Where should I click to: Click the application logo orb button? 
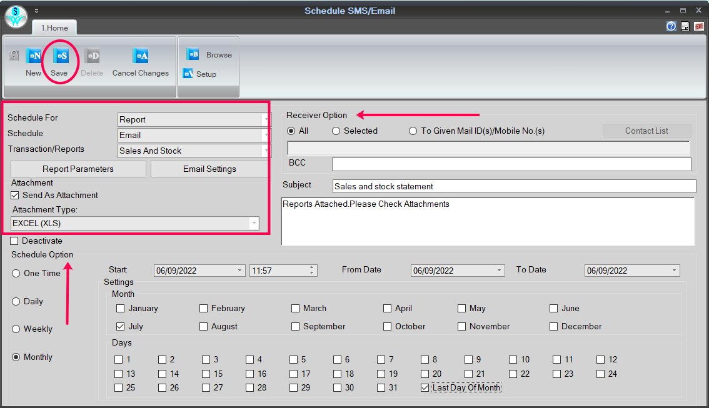click(16, 16)
